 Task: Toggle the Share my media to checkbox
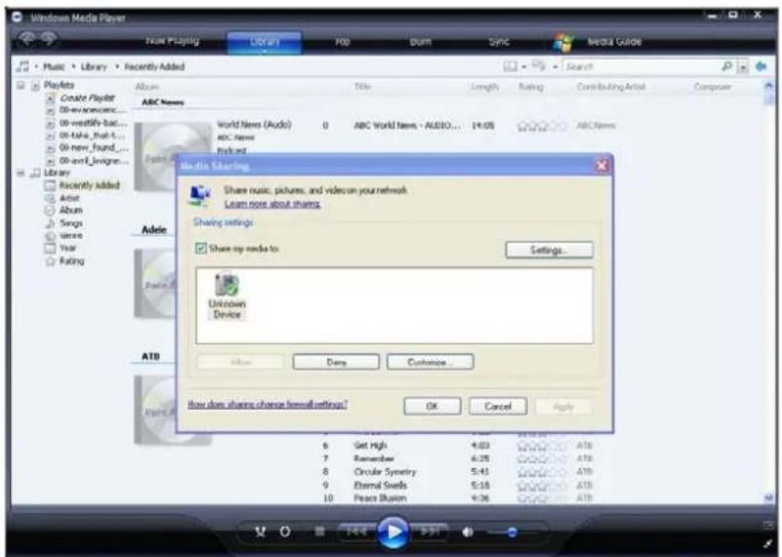tap(201, 248)
